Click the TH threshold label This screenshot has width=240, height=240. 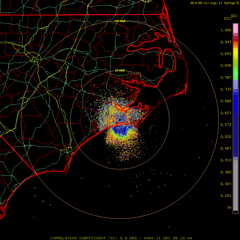click(x=229, y=208)
